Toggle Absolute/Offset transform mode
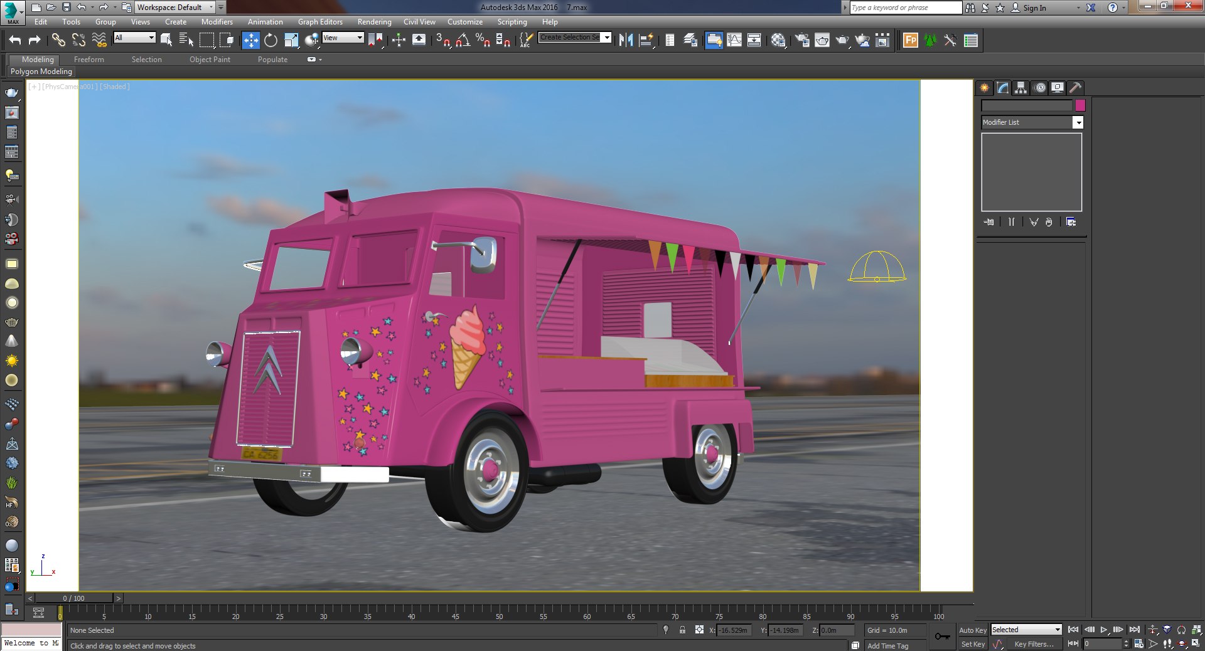 699,630
